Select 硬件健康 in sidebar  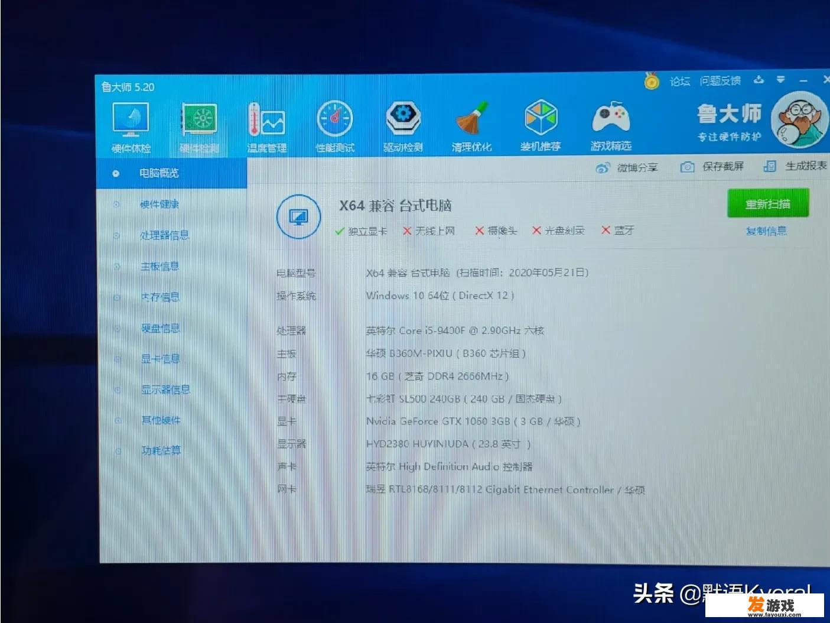(x=159, y=205)
